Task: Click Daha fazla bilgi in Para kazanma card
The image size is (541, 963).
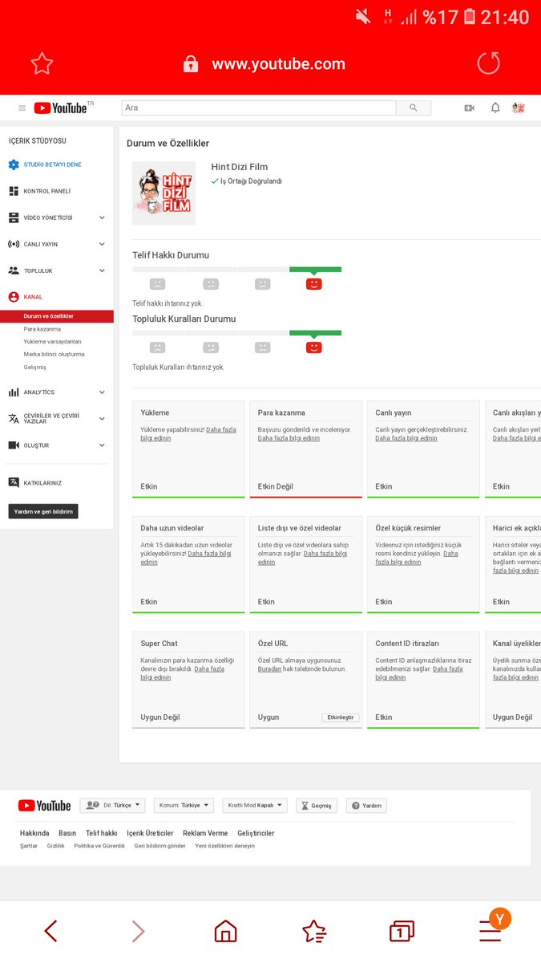Action: point(289,438)
